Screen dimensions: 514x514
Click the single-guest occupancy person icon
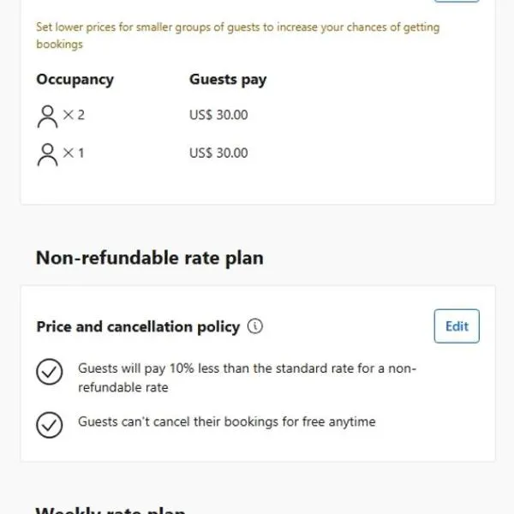48,154
